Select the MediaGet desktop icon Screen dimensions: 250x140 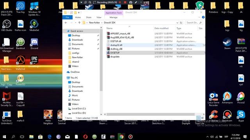click(x=34, y=25)
